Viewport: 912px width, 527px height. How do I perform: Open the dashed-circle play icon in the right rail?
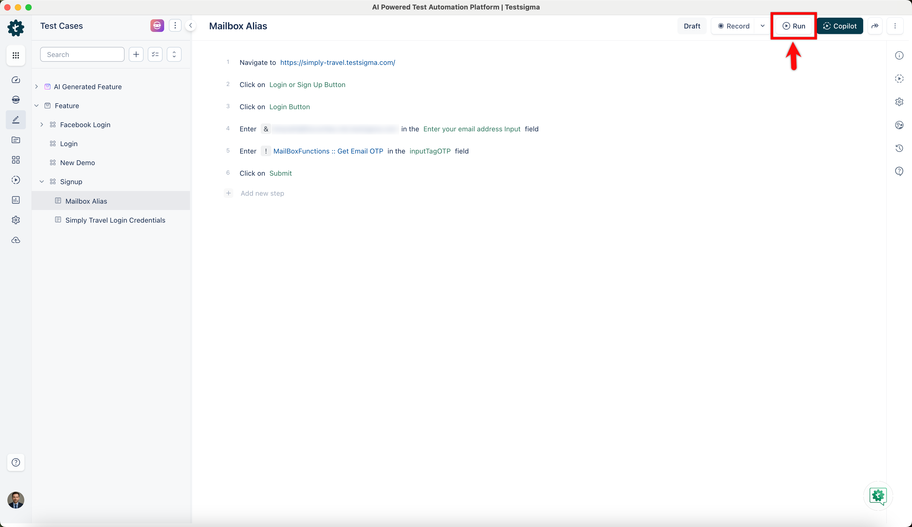point(899,79)
